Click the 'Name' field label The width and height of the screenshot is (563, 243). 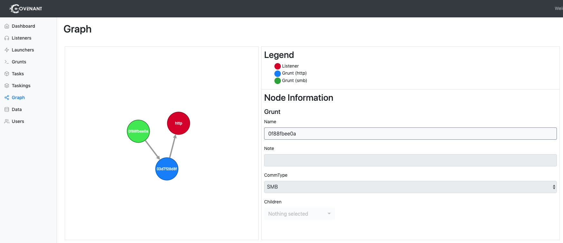point(270,122)
